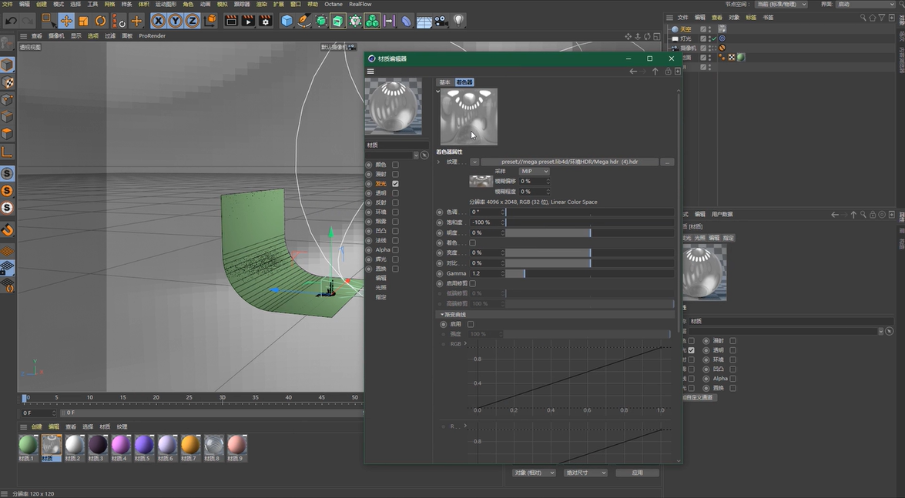The height and width of the screenshot is (498, 905).
Task: Switch to the 基本 tab in Material Editor
Action: (444, 82)
